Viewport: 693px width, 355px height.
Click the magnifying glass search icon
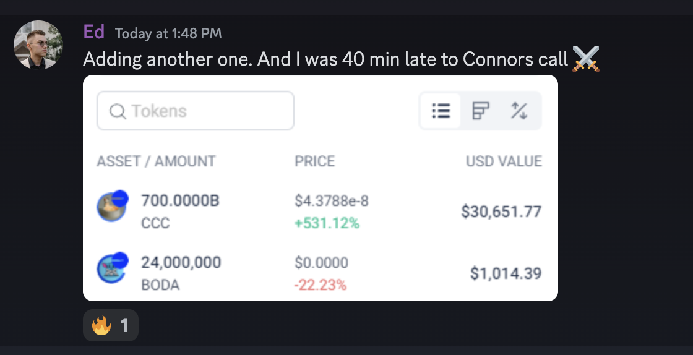click(118, 111)
